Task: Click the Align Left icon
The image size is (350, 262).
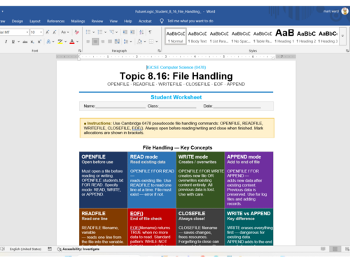Action: pyautogui.click(x=88, y=42)
